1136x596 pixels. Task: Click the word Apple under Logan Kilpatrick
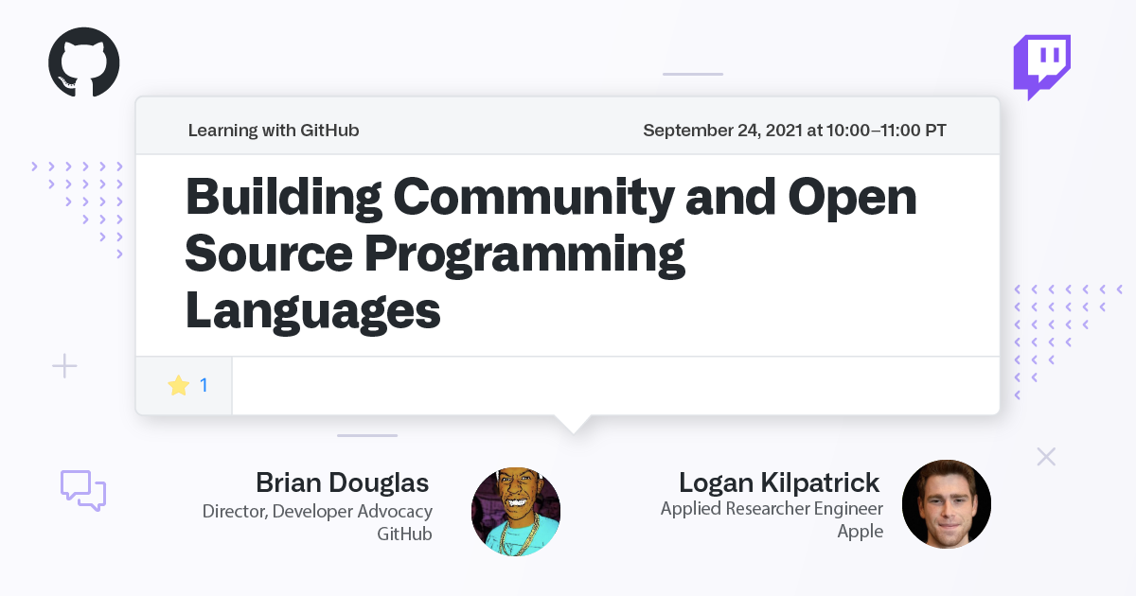[860, 532]
